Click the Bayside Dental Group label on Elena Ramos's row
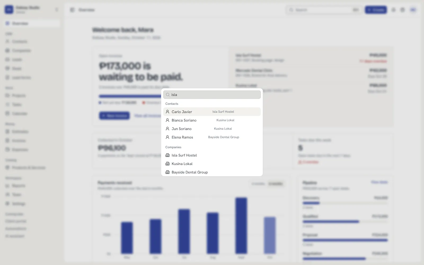The width and height of the screenshot is (424, 265). (x=224, y=137)
